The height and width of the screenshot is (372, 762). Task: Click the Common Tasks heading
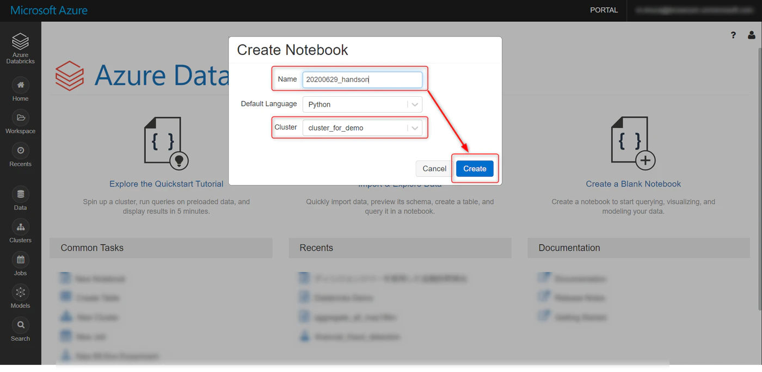[x=92, y=247]
